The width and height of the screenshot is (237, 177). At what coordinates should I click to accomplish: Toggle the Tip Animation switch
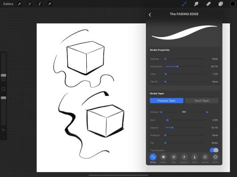[214, 150]
